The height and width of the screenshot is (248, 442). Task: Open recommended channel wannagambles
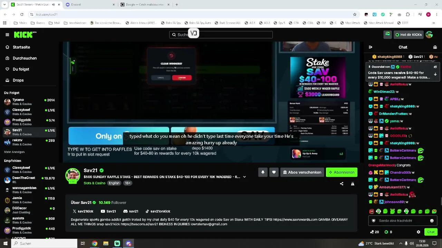click(x=29, y=190)
